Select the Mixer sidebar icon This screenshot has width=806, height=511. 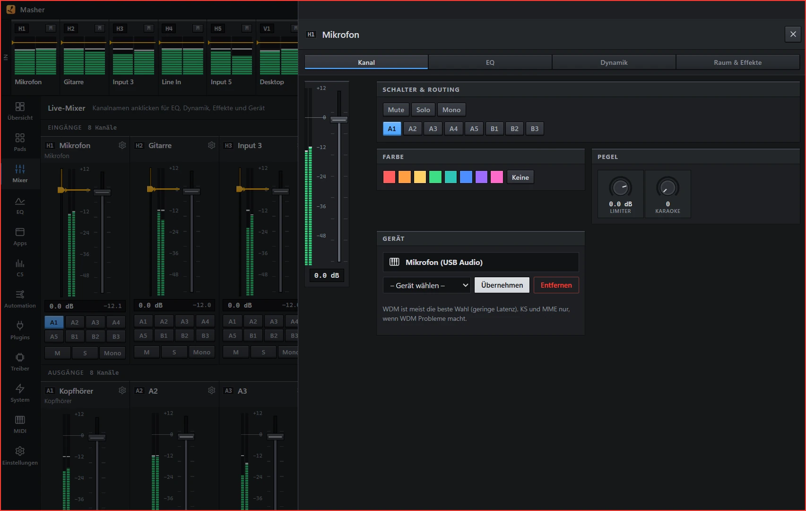pos(20,174)
